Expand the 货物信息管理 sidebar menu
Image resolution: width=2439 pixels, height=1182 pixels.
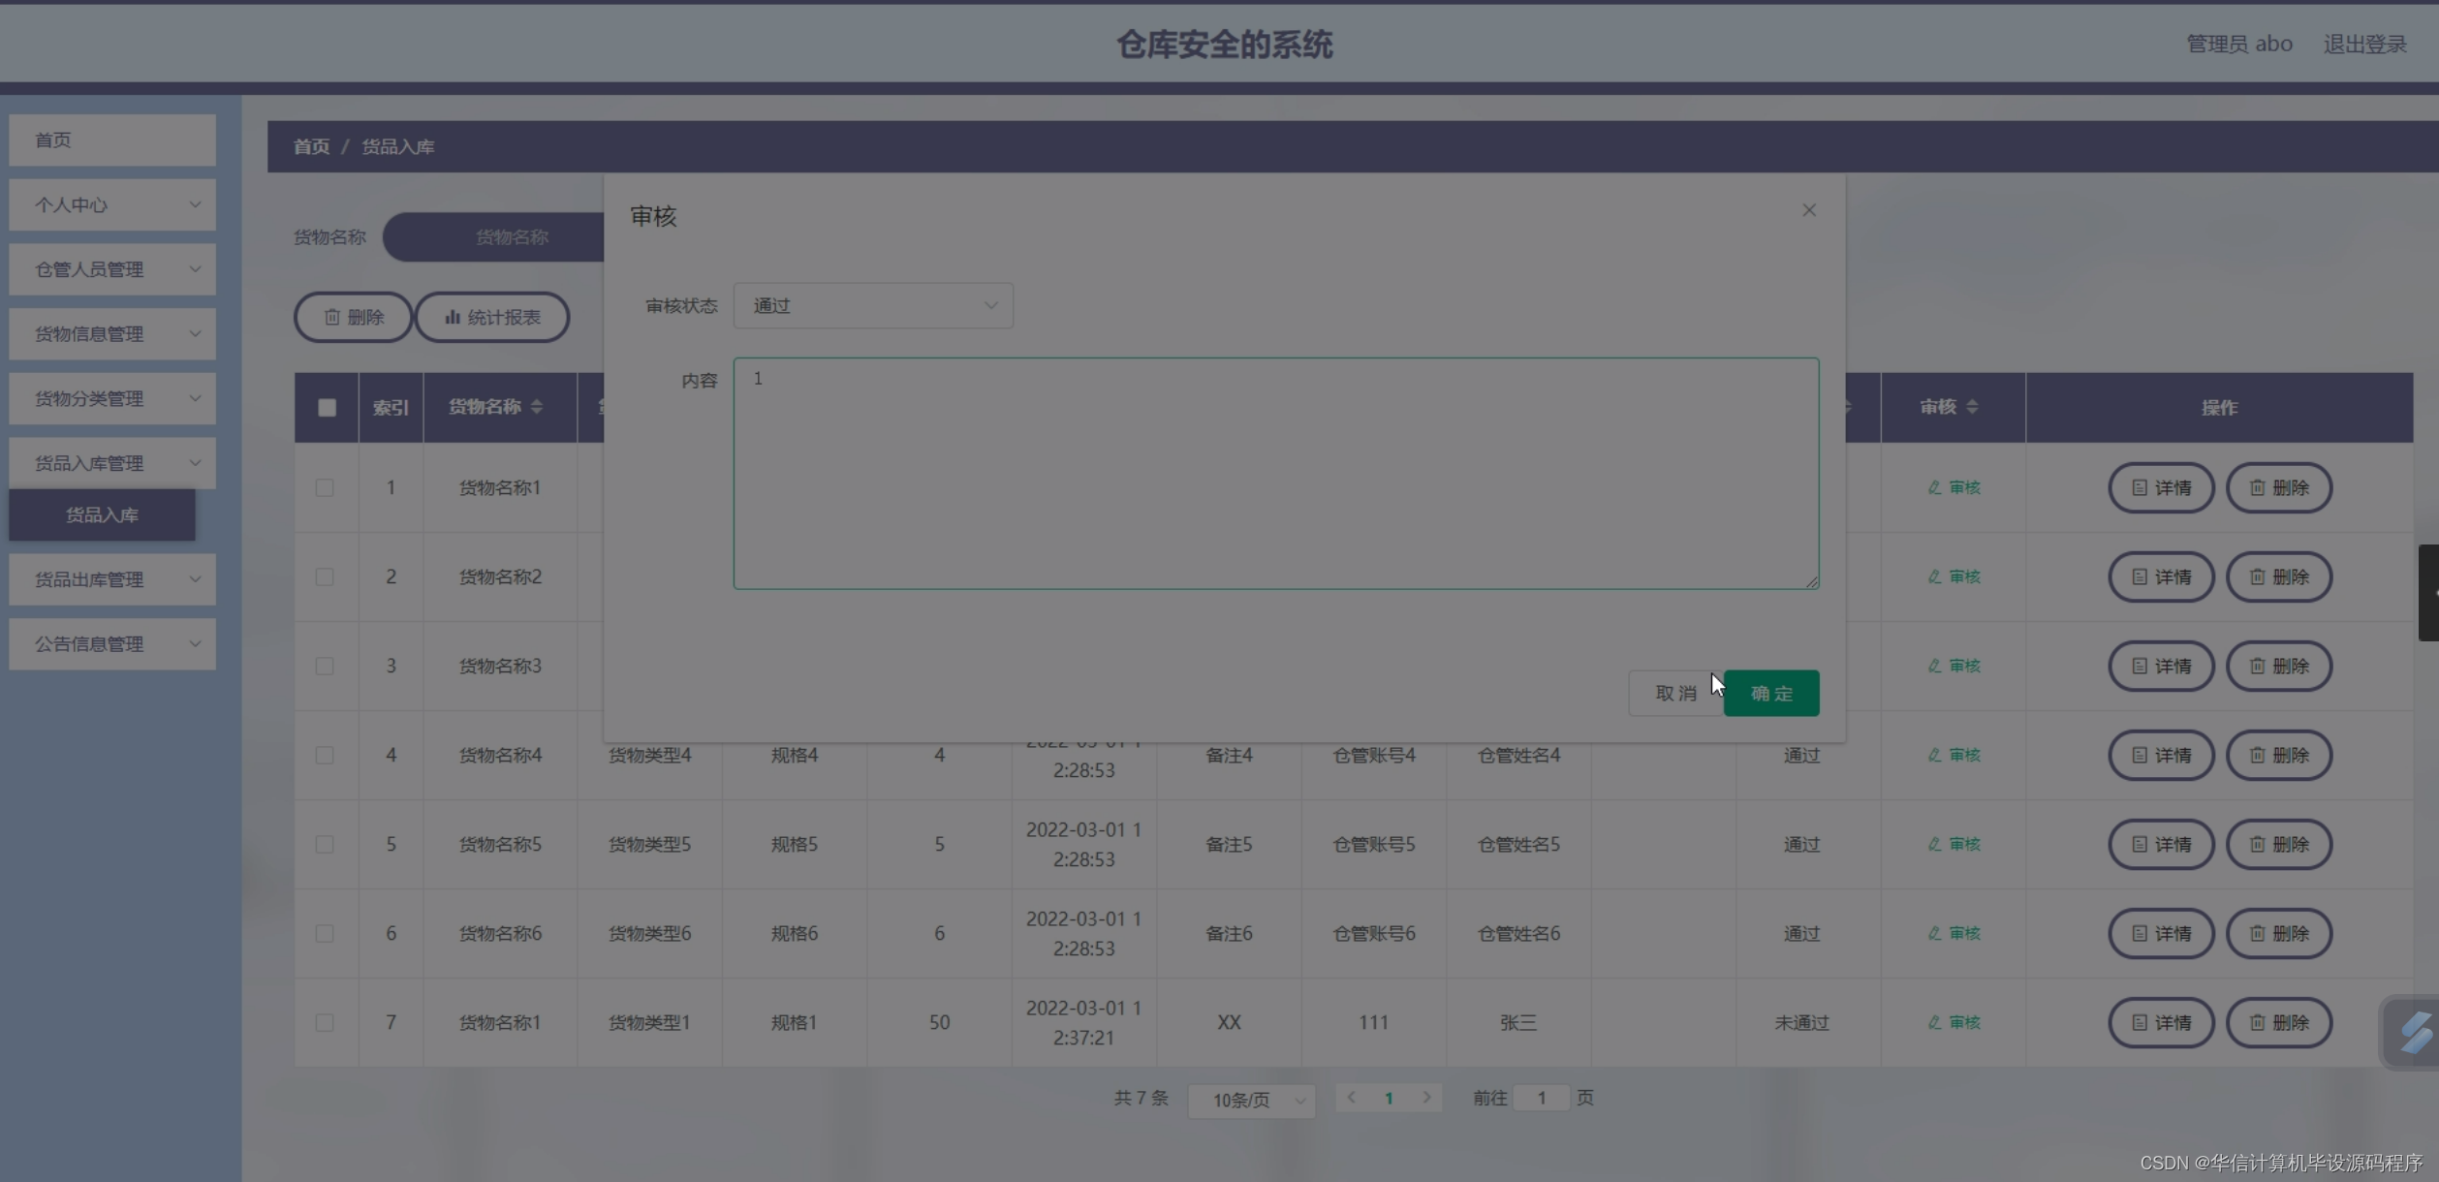[112, 333]
